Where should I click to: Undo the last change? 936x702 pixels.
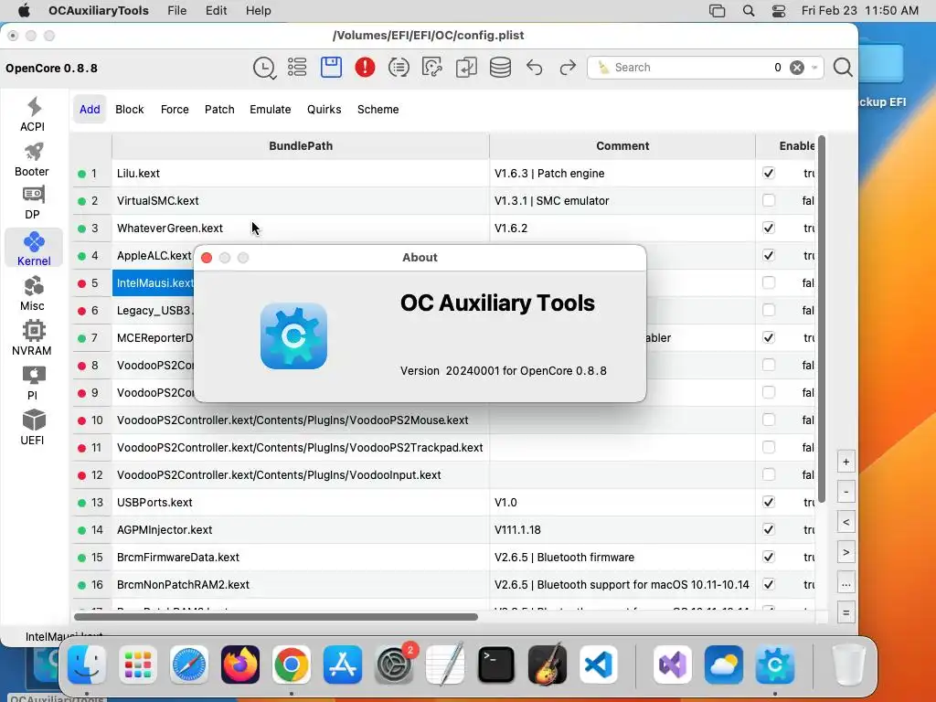point(534,68)
